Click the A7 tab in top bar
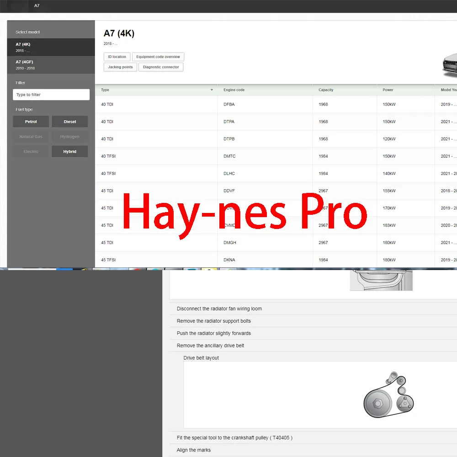 (37, 5)
